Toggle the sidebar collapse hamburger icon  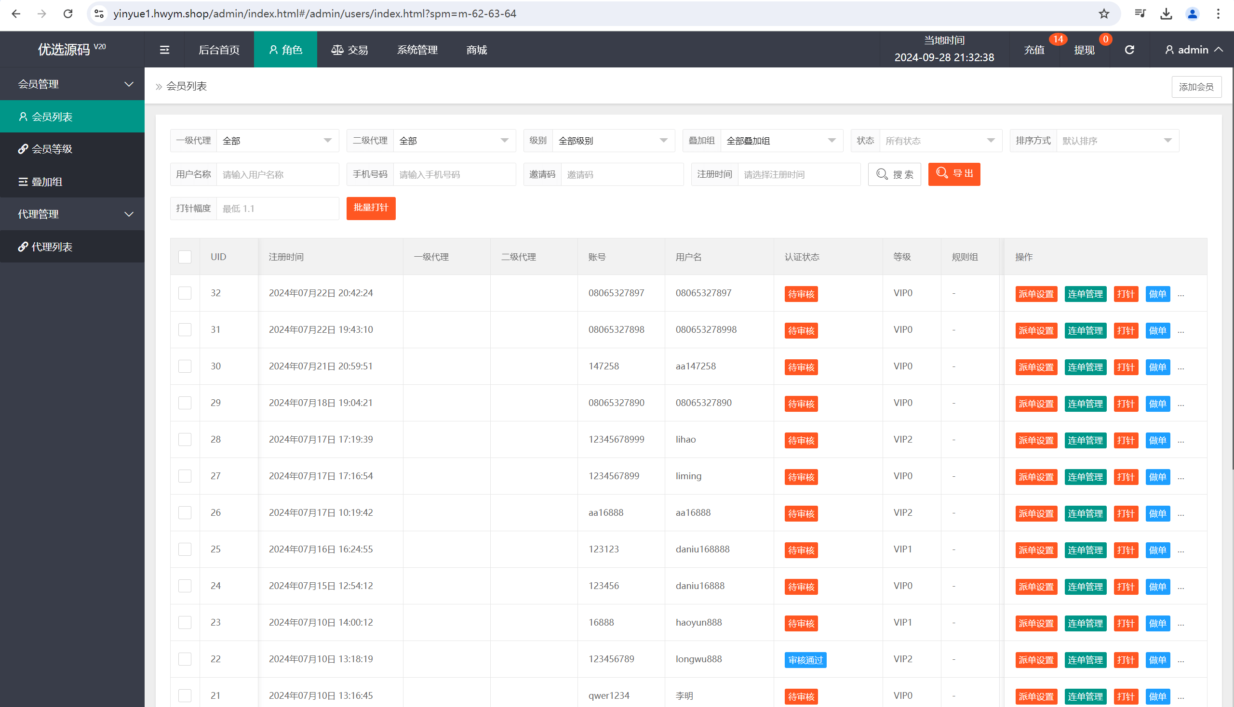click(x=164, y=50)
